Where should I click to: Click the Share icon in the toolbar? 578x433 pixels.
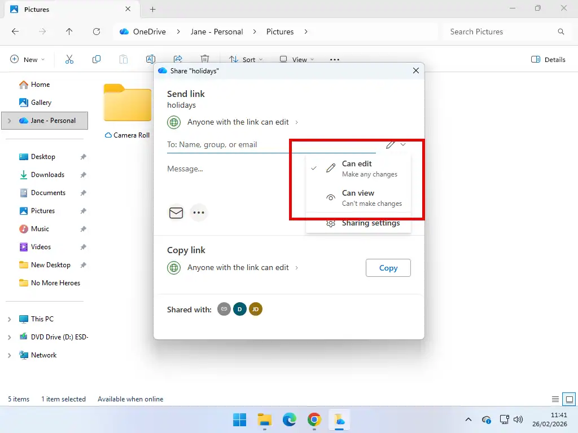coord(178,59)
